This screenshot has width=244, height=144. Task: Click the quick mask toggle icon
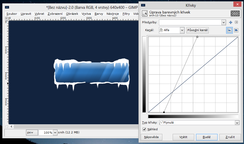[7, 126]
